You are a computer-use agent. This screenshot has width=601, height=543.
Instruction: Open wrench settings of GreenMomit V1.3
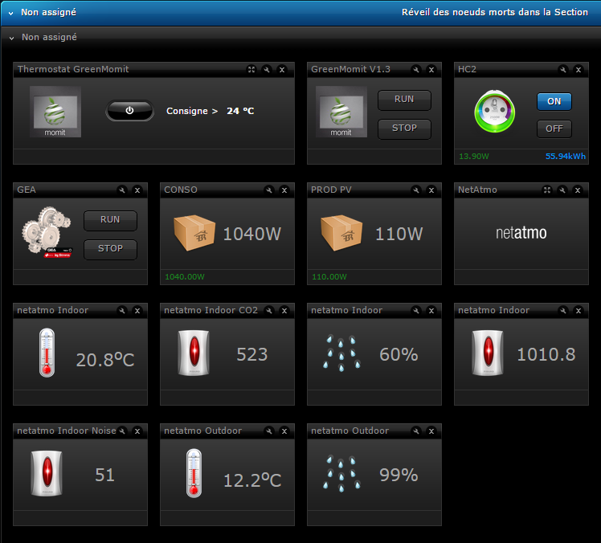416,70
